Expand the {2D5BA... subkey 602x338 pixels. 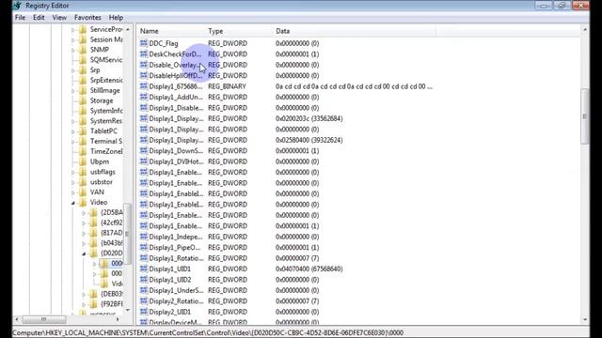tap(84, 213)
